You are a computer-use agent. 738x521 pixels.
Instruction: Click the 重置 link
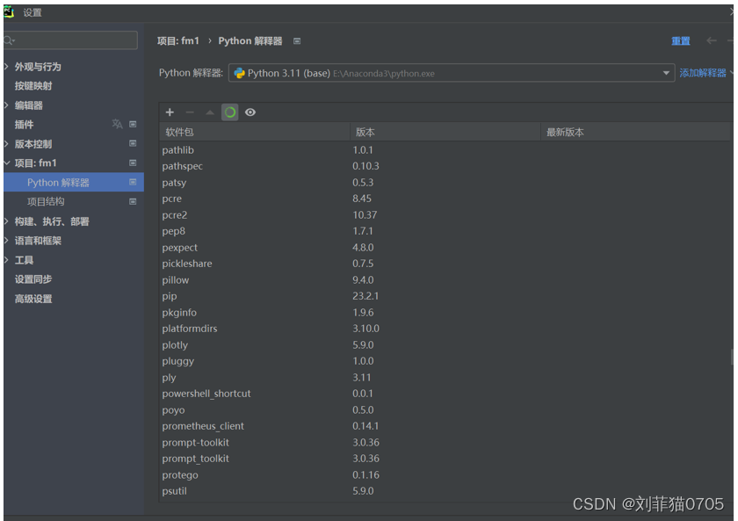[x=680, y=40]
